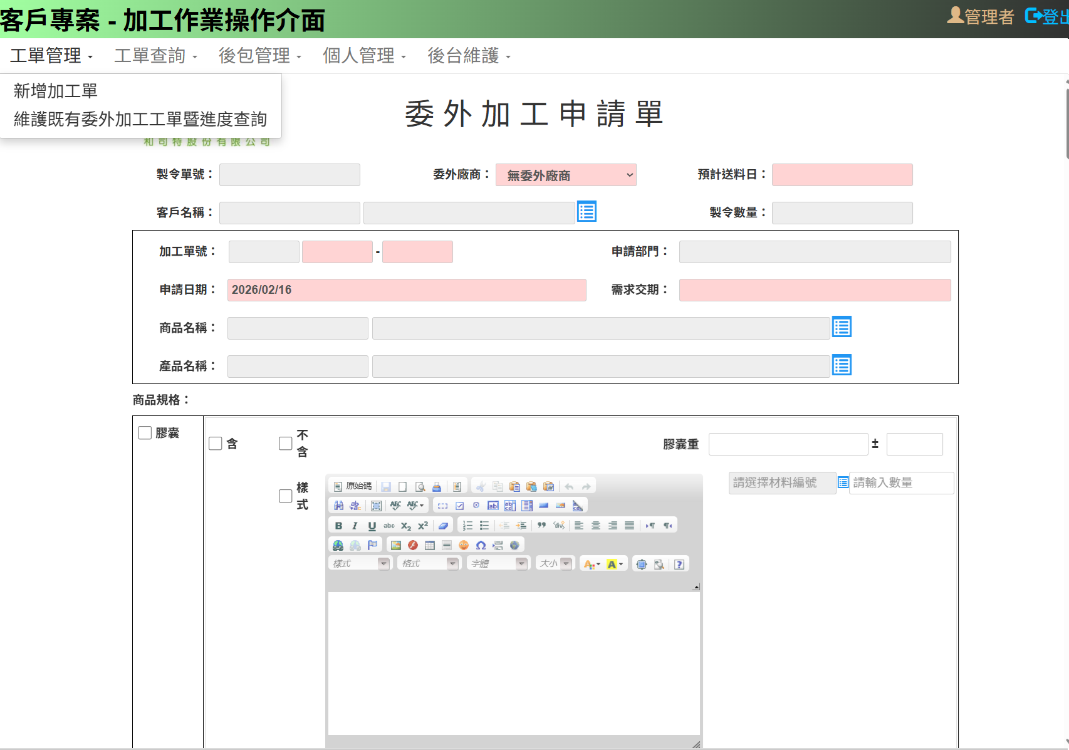
Task: Apply superscript formatting
Action: click(423, 526)
